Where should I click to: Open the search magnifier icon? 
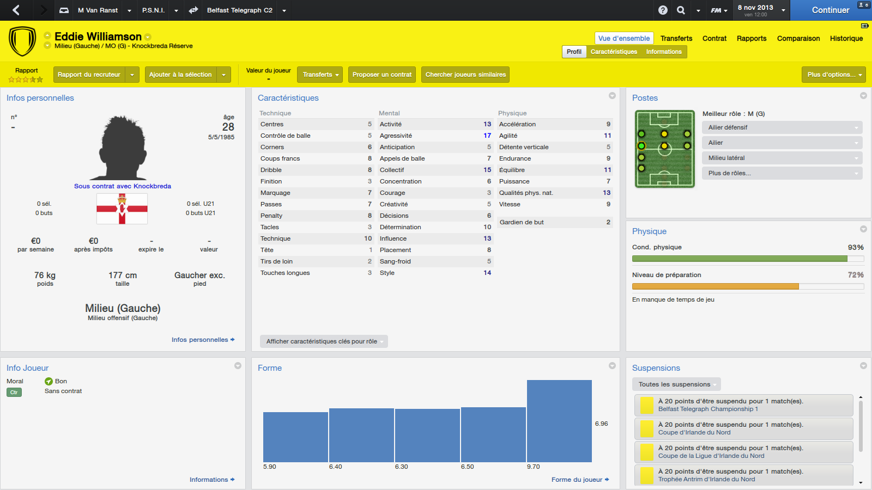point(681,10)
